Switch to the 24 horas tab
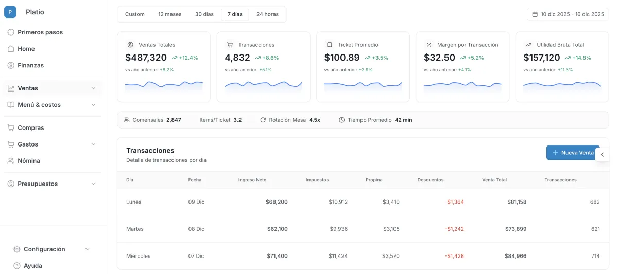Image resolution: width=618 pixels, height=274 pixels. (267, 14)
